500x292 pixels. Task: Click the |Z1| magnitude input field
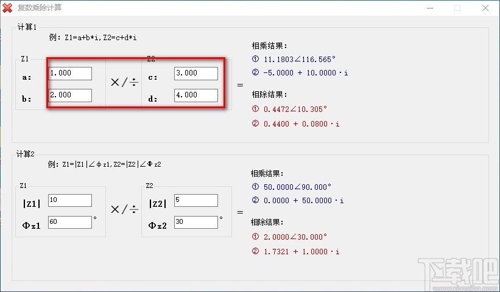(70, 200)
